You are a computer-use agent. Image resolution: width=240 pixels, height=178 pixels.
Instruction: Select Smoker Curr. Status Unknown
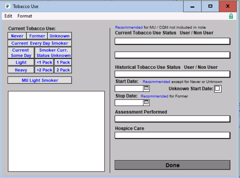point(54,53)
